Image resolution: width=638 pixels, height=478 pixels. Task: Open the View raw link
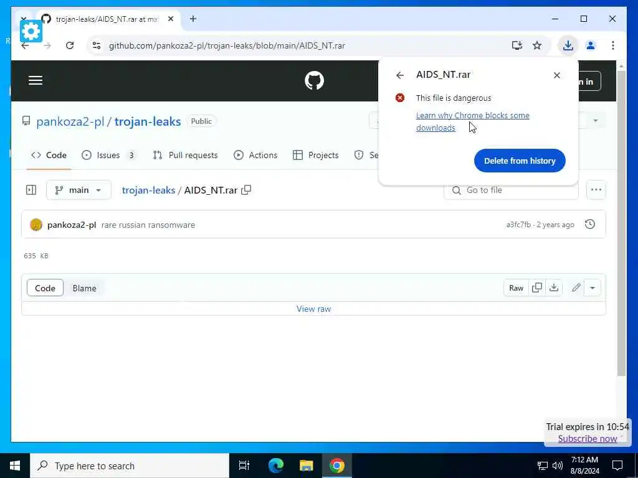point(314,309)
